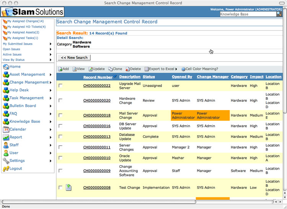Click the Staff person icon
287x209 pixels.
pyautogui.click(x=6, y=145)
